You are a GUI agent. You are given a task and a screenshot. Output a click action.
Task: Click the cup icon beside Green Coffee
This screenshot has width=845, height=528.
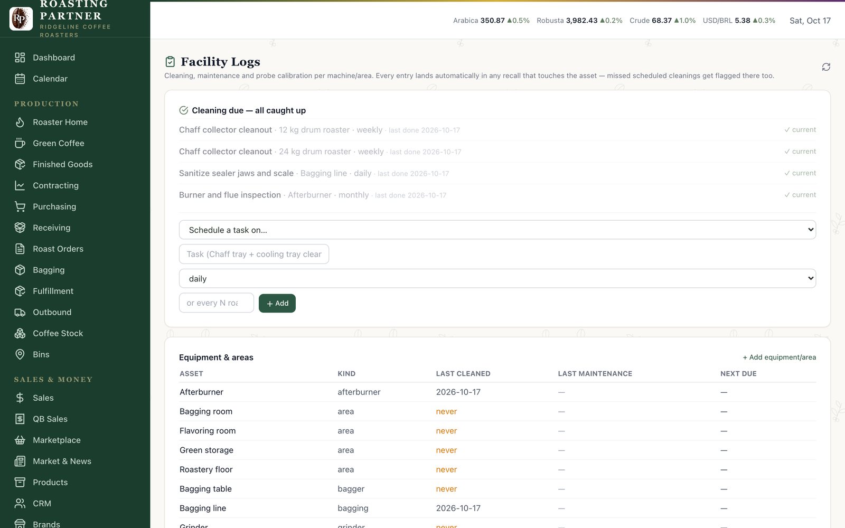pyautogui.click(x=20, y=143)
